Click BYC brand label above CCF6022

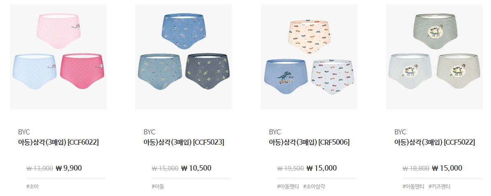tap(24, 132)
